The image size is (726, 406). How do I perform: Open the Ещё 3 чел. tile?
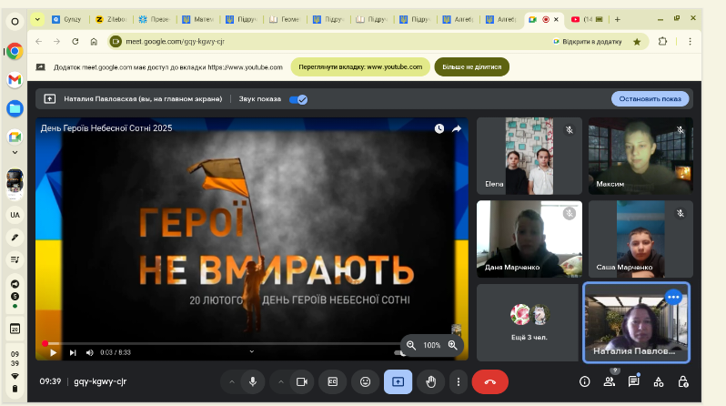[529, 322]
